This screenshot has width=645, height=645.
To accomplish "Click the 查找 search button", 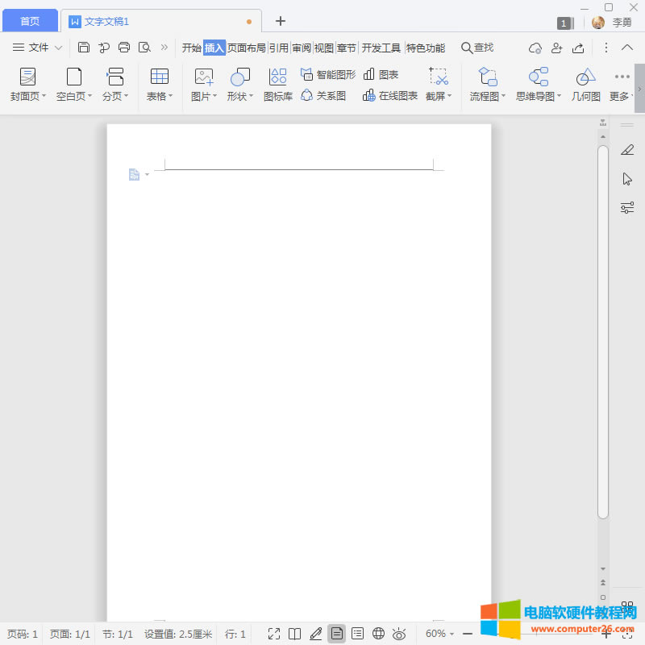I will [477, 48].
